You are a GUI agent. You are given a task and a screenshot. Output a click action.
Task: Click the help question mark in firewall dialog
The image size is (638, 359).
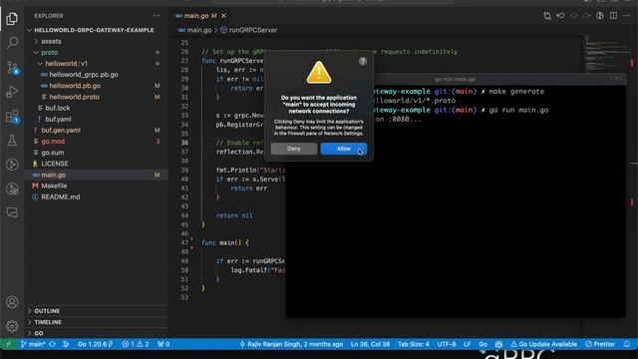(363, 61)
